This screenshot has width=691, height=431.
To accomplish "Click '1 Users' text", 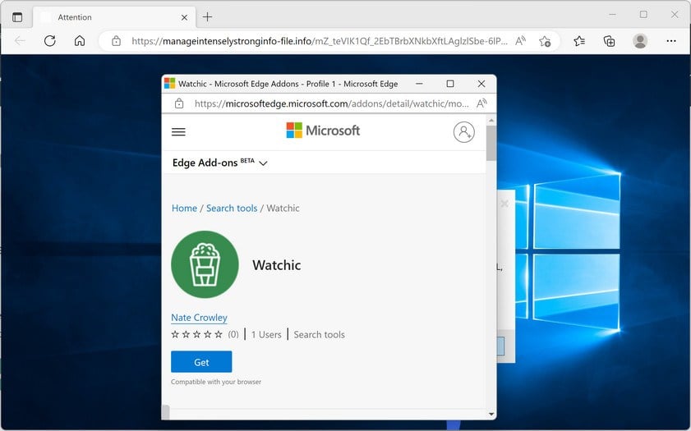I will click(x=266, y=335).
